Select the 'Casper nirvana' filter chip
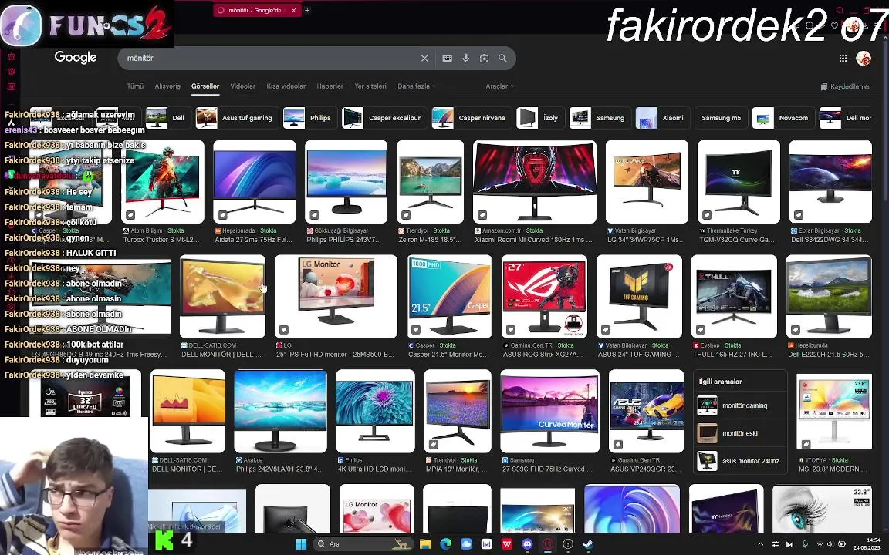 472,118
